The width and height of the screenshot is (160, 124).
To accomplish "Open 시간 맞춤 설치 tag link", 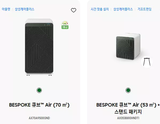I will (x=100, y=9).
